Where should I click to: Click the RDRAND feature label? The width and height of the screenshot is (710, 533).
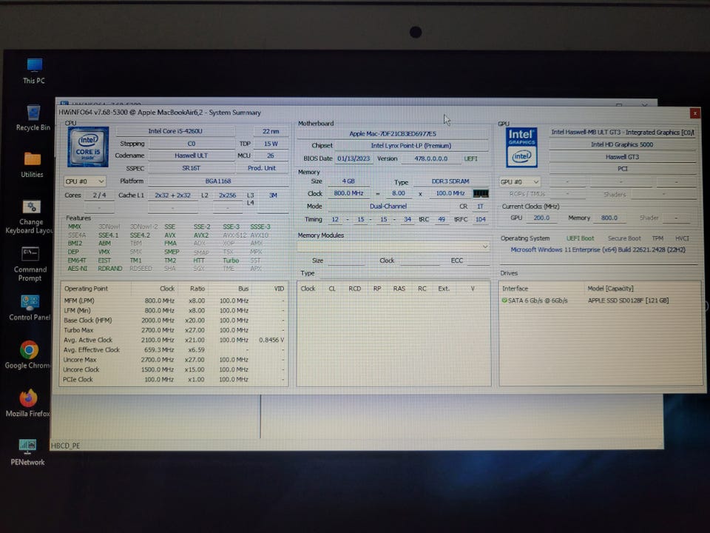[110, 269]
